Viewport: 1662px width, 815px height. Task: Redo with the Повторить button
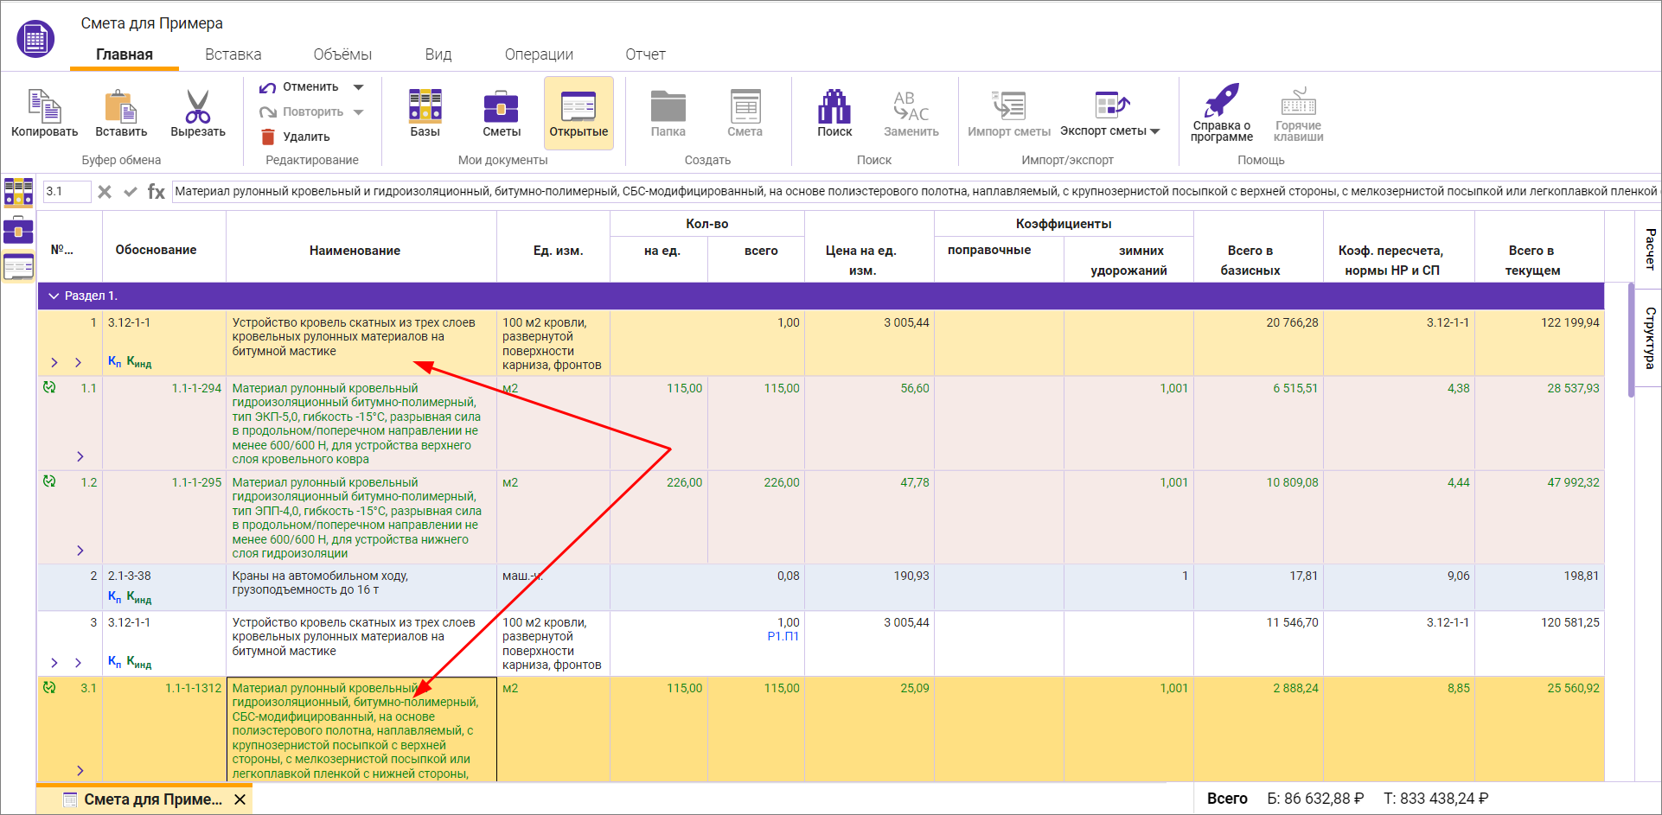[302, 111]
